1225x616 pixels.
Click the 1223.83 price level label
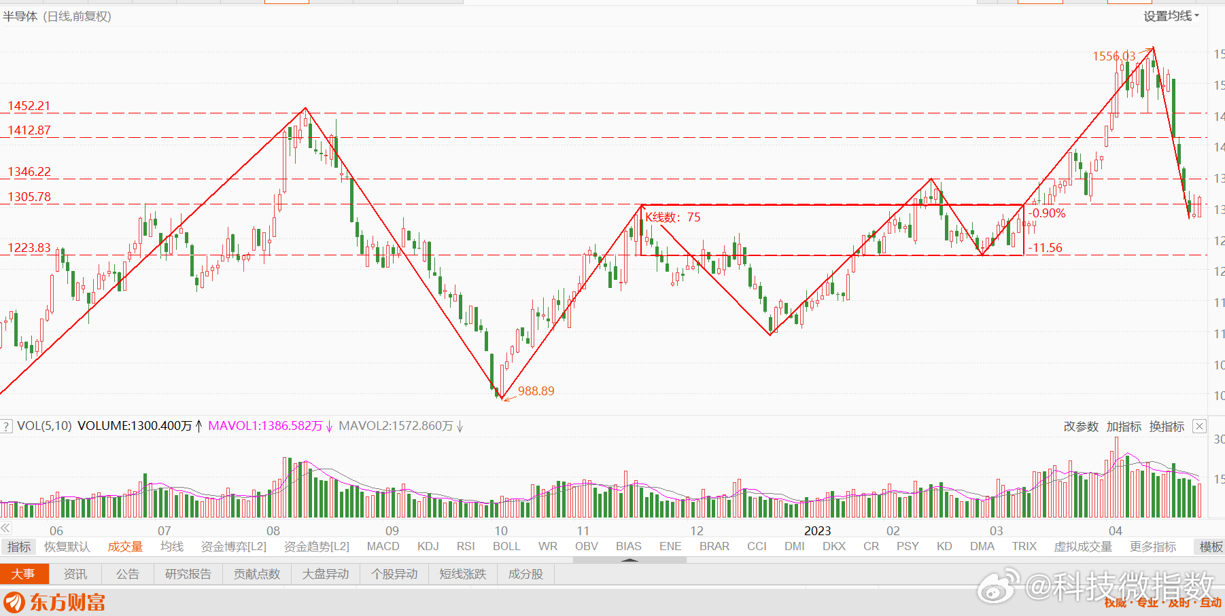29,248
